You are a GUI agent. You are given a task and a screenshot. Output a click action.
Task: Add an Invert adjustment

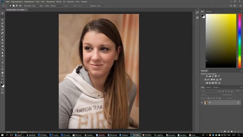coord(207,83)
